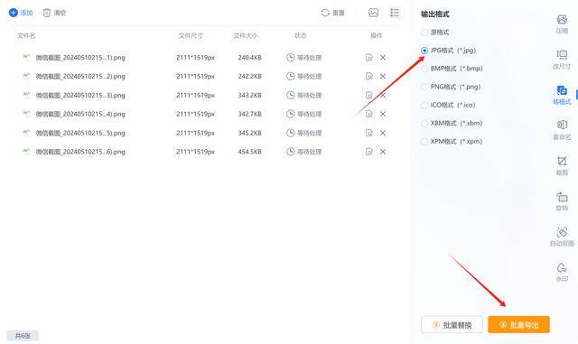Click the 重置 reset button
The width and height of the screenshot is (578, 344).
pyautogui.click(x=332, y=13)
